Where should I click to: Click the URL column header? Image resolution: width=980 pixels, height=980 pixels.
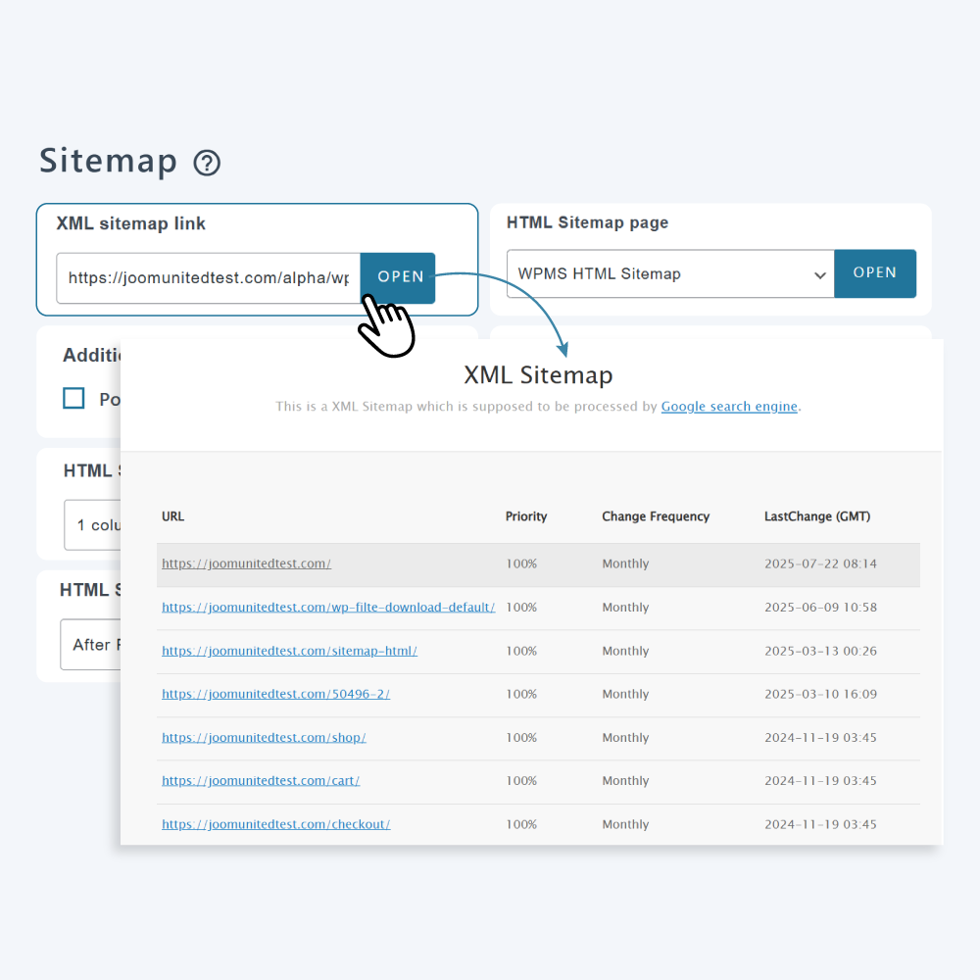click(x=172, y=516)
